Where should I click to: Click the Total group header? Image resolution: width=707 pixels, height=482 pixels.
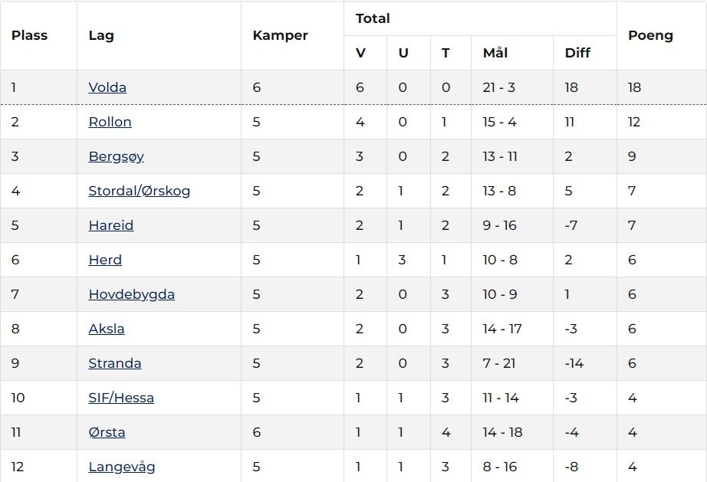tap(373, 18)
